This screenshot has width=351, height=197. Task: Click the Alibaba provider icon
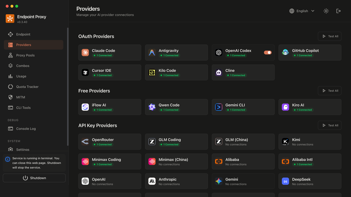[x=218, y=161]
